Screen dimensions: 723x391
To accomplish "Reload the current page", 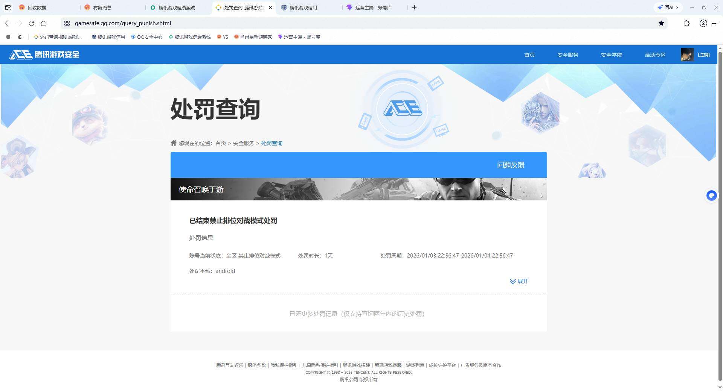I will [x=32, y=23].
